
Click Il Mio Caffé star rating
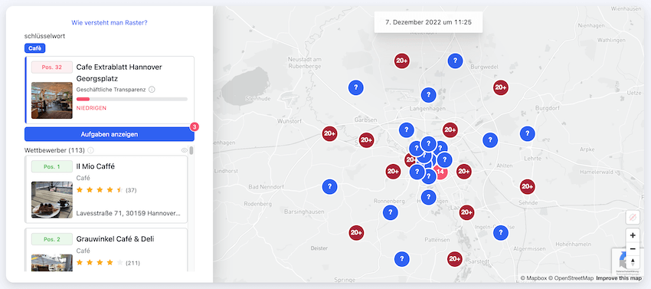100,190
